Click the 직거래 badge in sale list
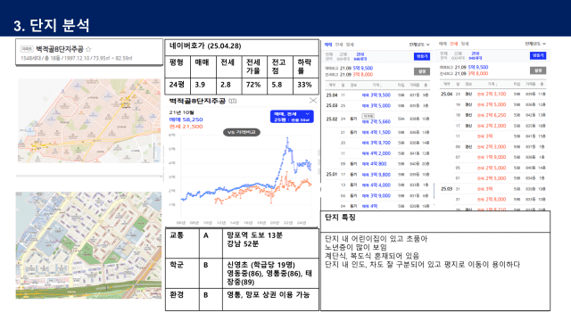Image resolution: width=571 pixels, height=321 pixels. pyautogui.click(x=368, y=116)
